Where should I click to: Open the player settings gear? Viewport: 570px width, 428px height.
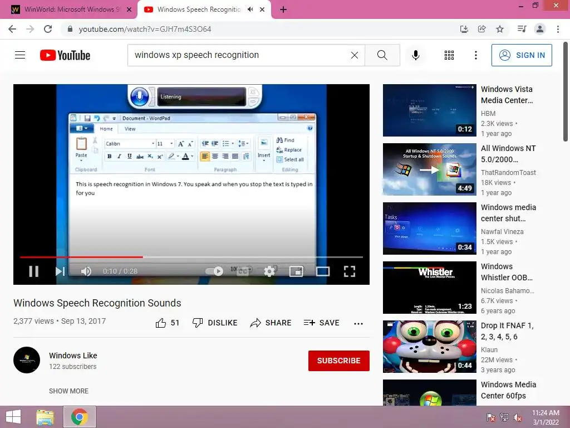(x=269, y=271)
